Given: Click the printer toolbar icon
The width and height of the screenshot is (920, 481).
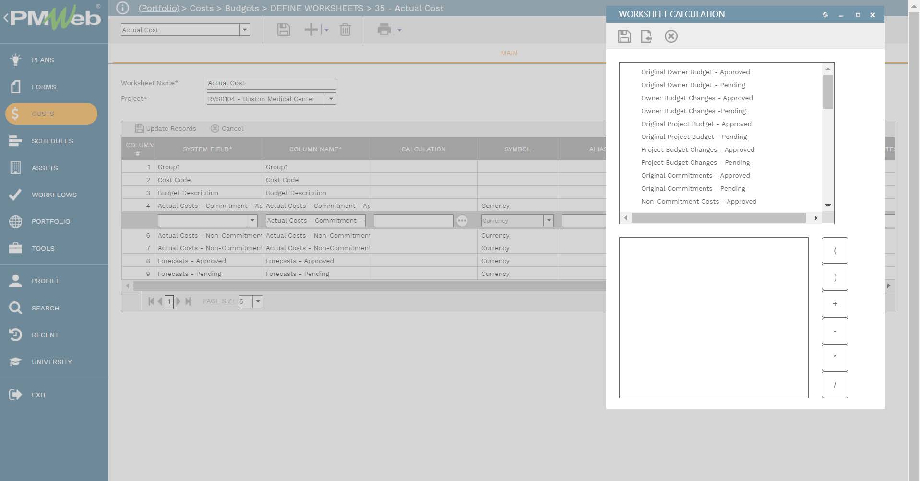Looking at the screenshot, I should coord(384,30).
